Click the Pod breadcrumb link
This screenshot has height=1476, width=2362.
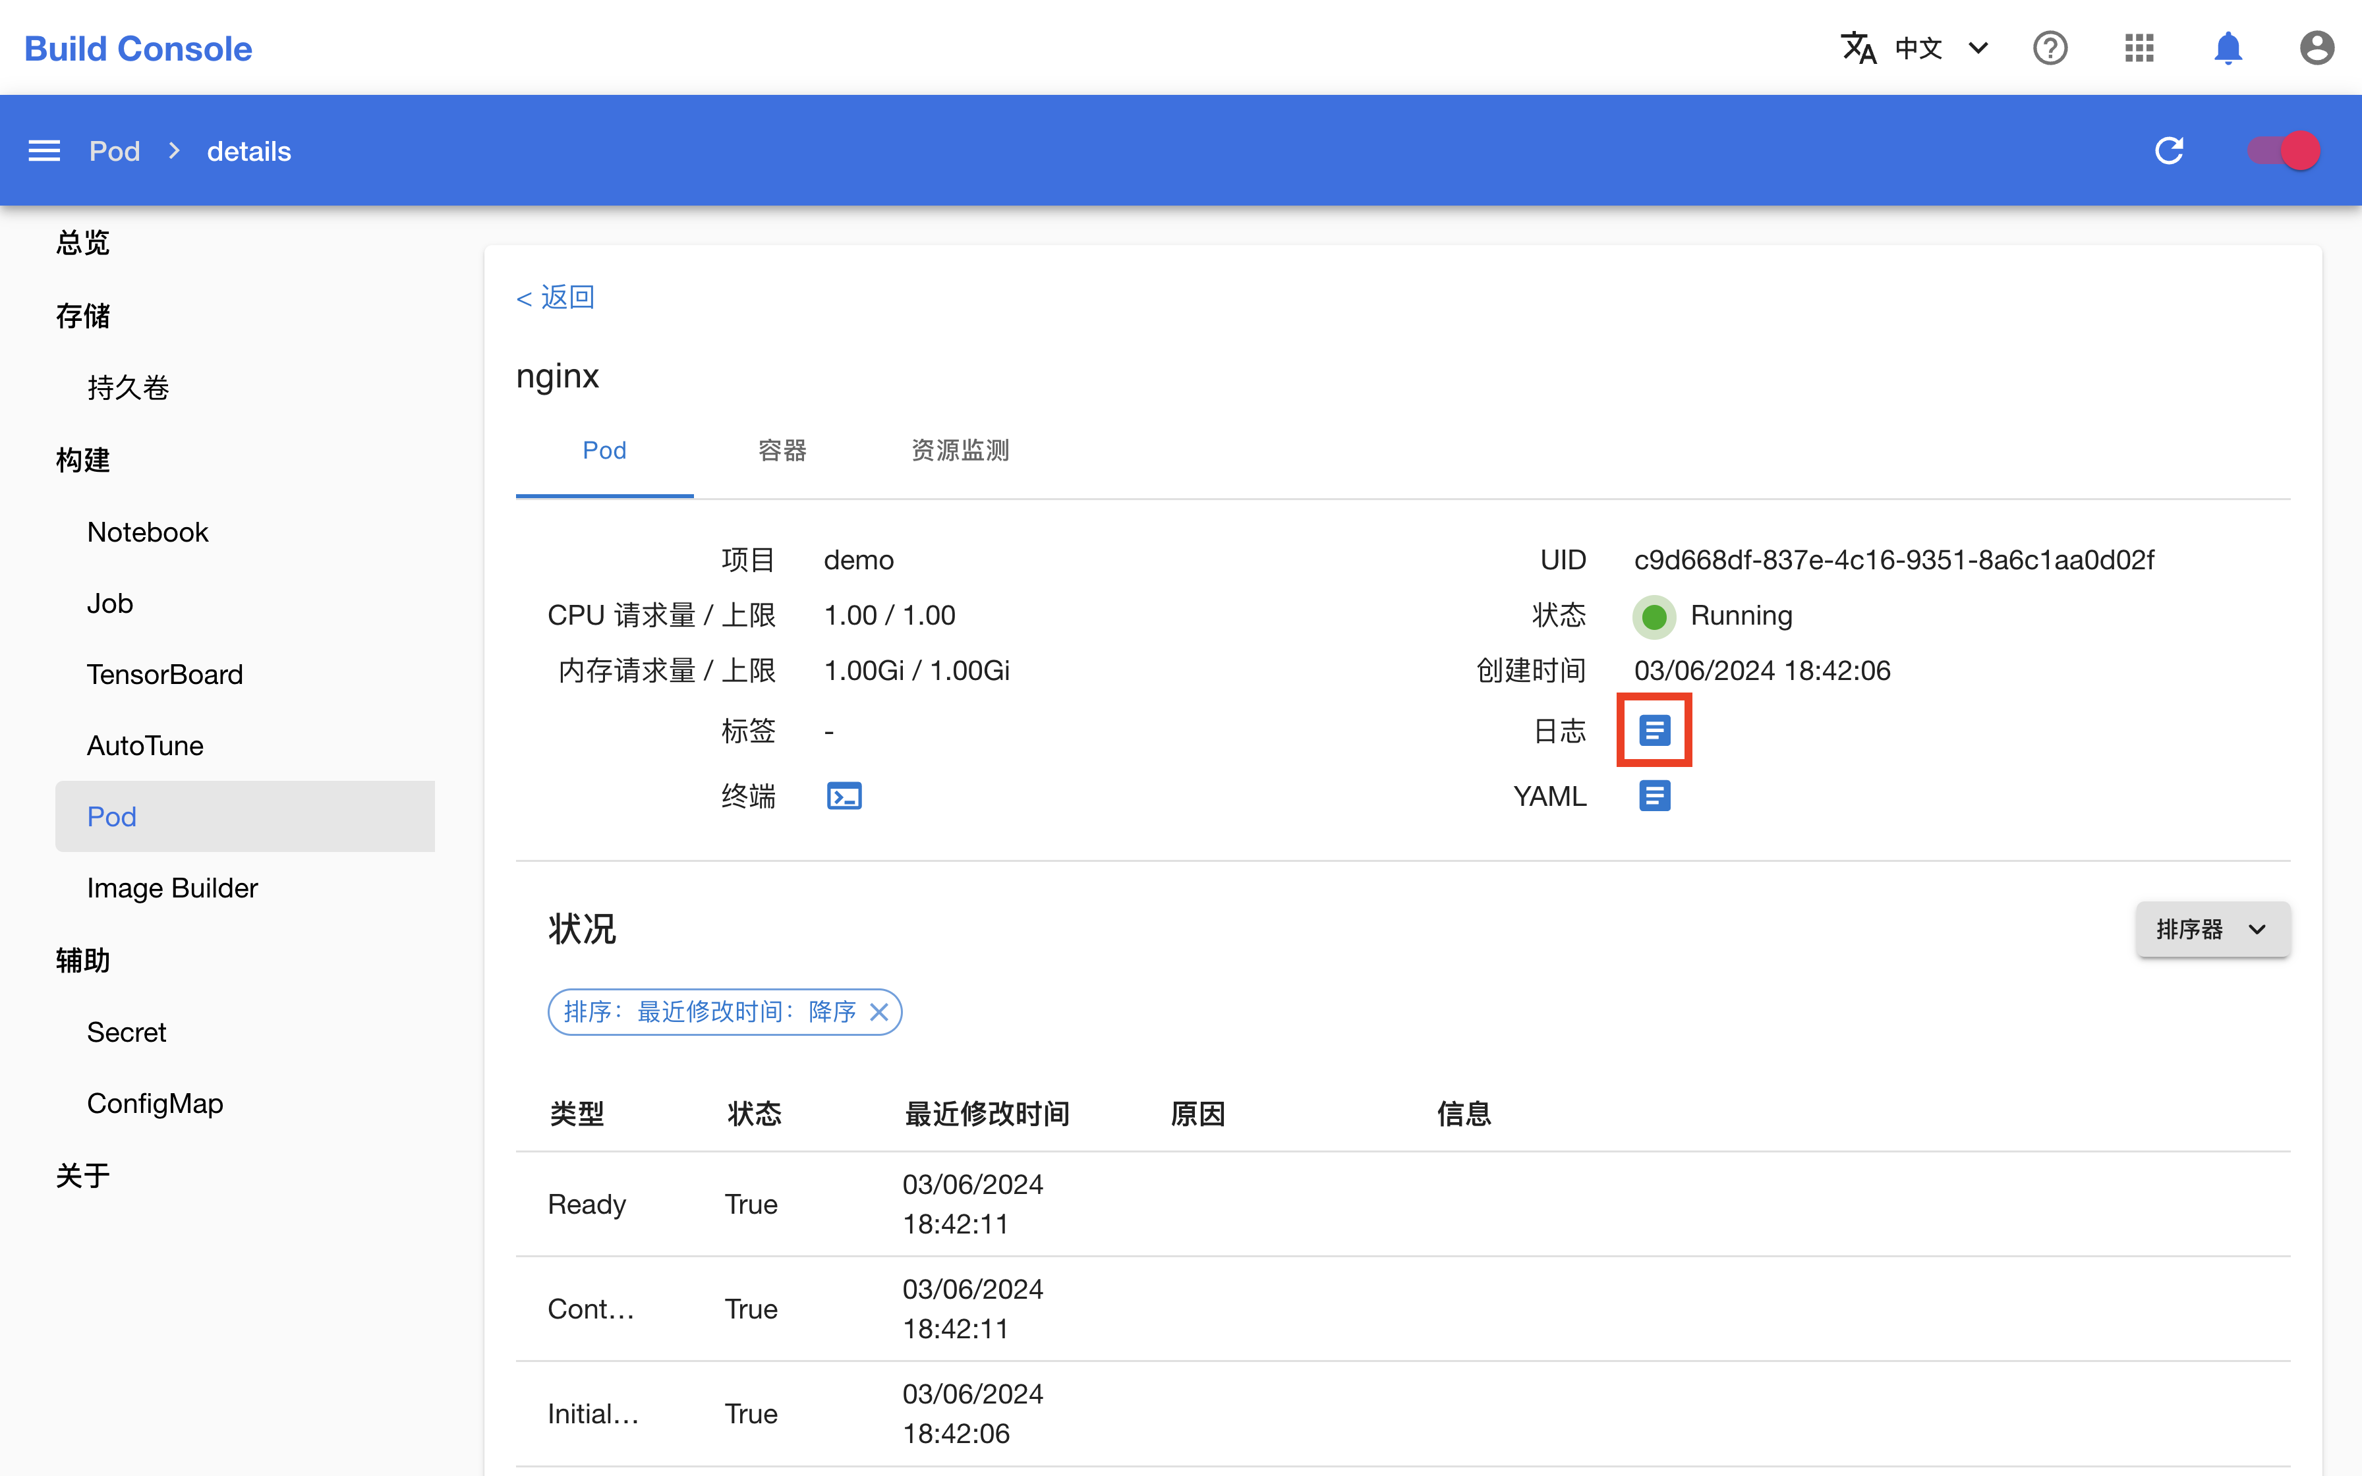[114, 152]
